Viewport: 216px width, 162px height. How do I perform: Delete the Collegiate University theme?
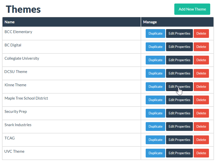(201, 60)
